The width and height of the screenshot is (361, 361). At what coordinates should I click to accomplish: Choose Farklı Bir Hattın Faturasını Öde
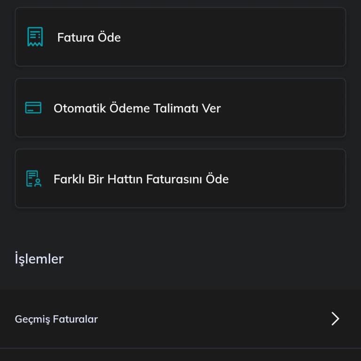click(x=180, y=179)
